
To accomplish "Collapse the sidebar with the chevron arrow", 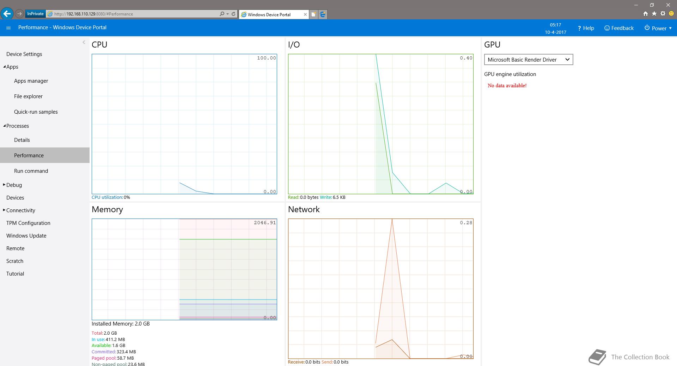I will pyautogui.click(x=84, y=42).
